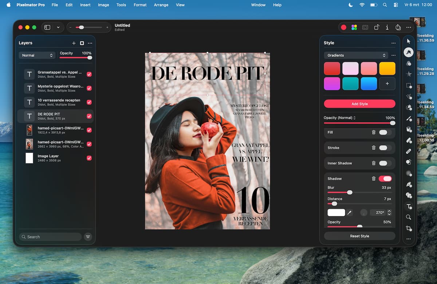Select the Pen tool
437x284 pixels.
pyautogui.click(x=409, y=185)
